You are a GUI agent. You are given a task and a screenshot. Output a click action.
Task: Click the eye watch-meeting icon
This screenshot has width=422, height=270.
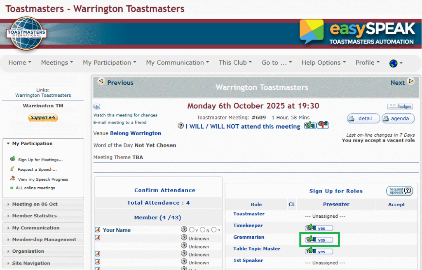coord(96,107)
